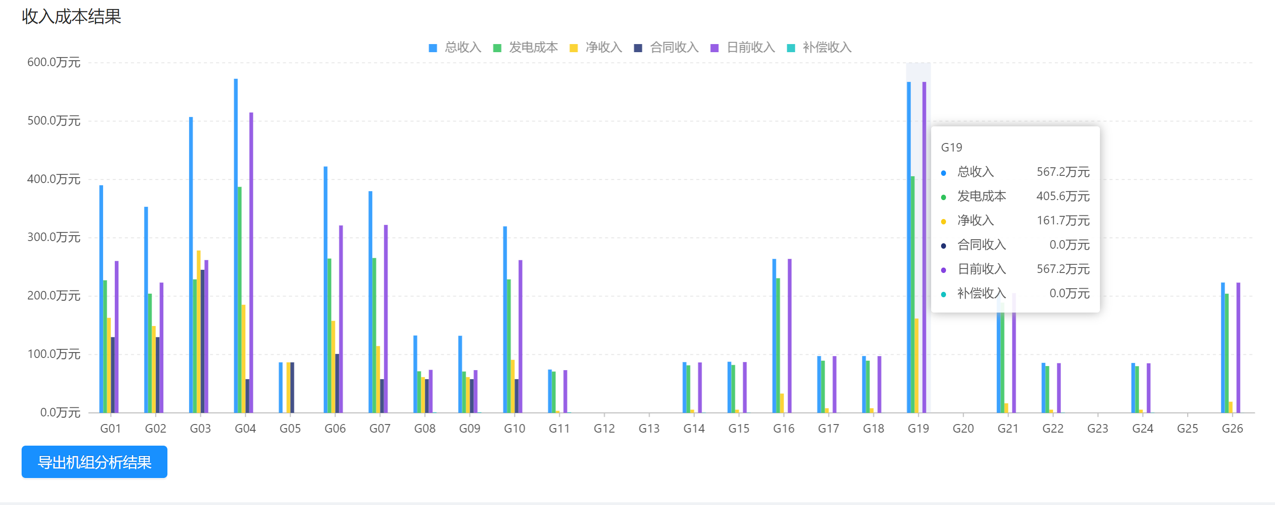Select the G16 blue 总收入 bar

coord(774,336)
